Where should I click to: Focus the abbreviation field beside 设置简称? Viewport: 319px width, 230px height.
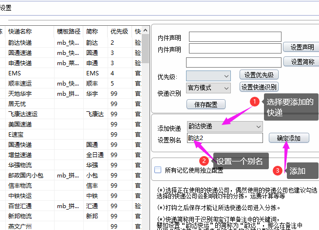pyautogui.click(x=234, y=62)
